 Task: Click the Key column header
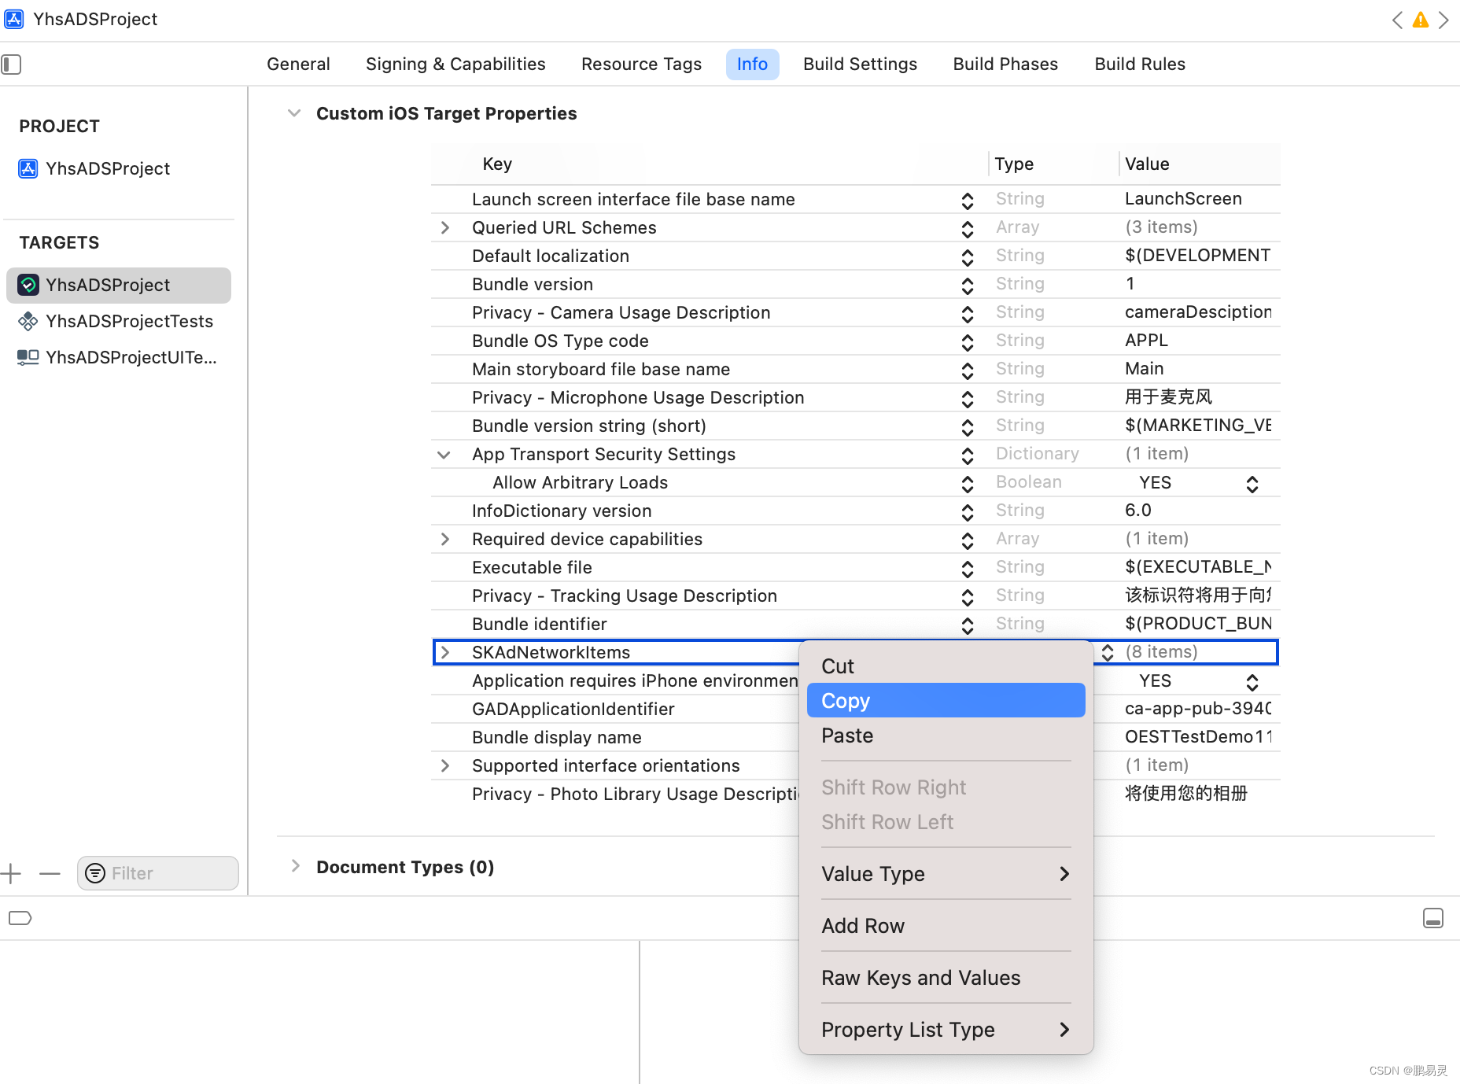point(497,164)
